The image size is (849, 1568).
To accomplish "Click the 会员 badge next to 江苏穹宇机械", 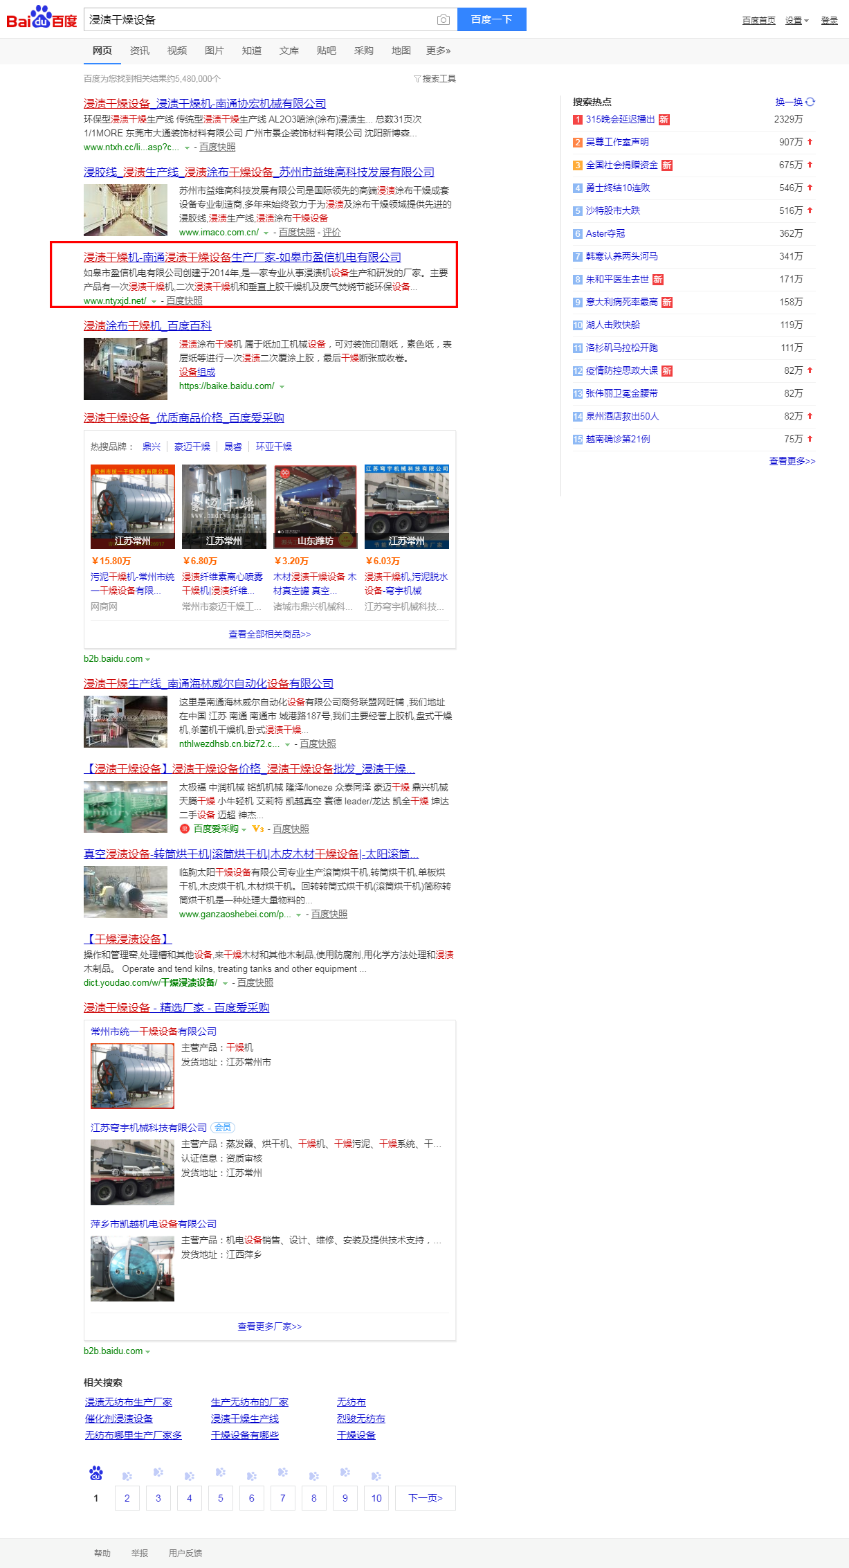I will 223,1128.
